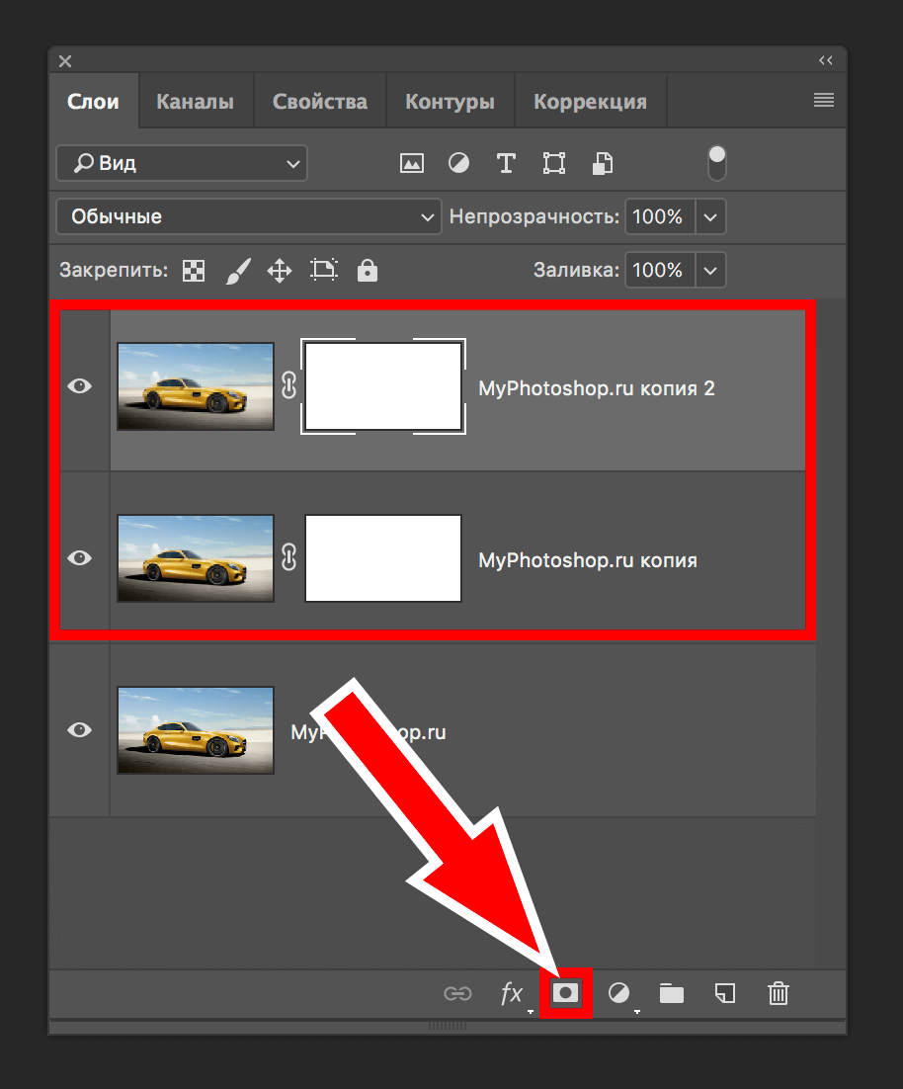Expand the Непрозрачность 100% dropdown arrow
This screenshot has width=903, height=1089.
tap(711, 216)
